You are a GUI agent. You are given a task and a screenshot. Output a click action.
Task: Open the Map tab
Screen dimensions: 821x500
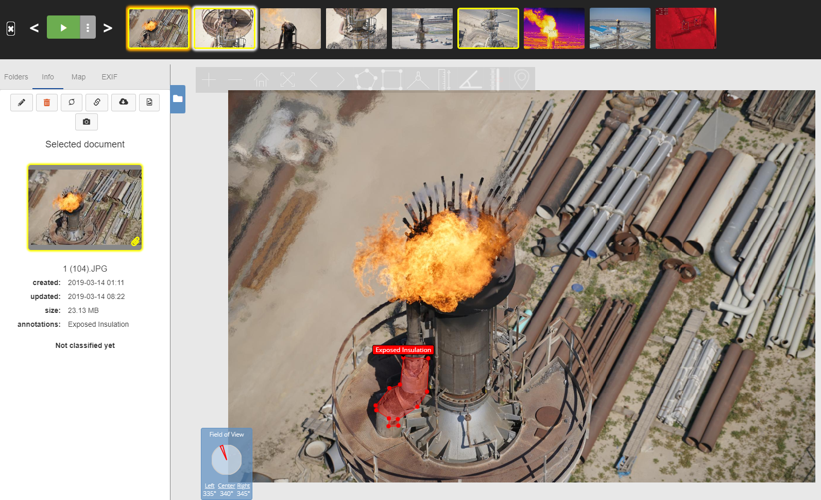click(78, 77)
